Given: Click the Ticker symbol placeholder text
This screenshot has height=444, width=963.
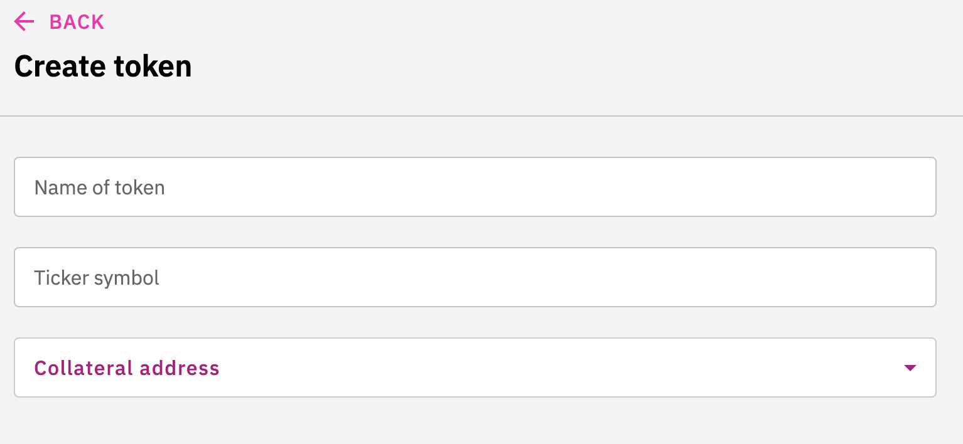Looking at the screenshot, I should click(97, 278).
